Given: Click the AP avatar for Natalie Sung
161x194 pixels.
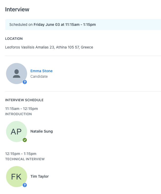Looking at the screenshot, I should tap(17, 132).
